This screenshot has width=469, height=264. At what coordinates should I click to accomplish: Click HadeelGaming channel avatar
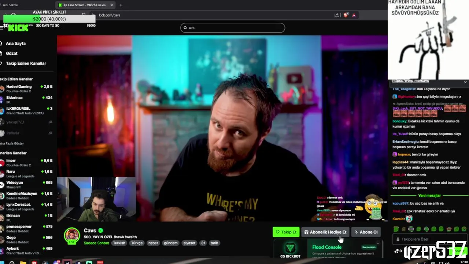[x=2, y=89]
